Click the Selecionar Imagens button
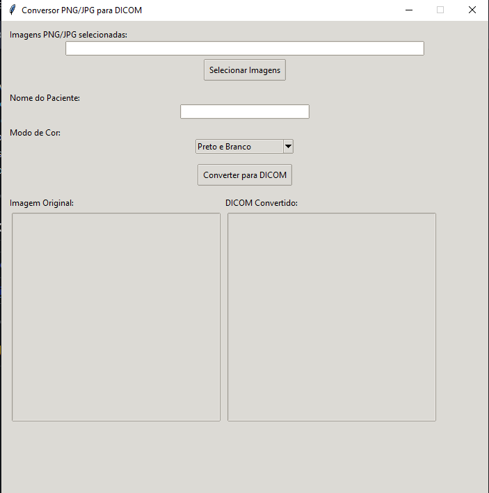 245,70
